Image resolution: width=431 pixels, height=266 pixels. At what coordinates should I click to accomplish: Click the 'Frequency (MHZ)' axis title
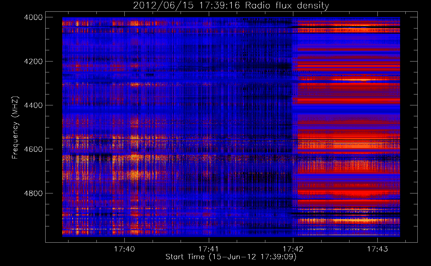pyautogui.click(x=15, y=127)
